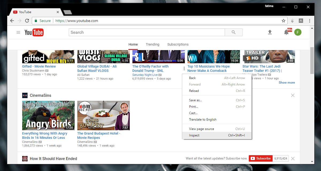
Task: Open the YouTube hamburger guide menu
Action: 18,32
